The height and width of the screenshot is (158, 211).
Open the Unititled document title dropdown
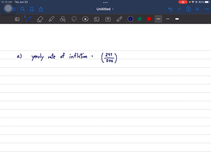[105, 9]
